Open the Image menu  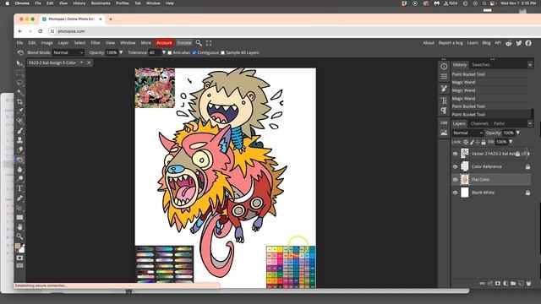pyautogui.click(x=47, y=43)
